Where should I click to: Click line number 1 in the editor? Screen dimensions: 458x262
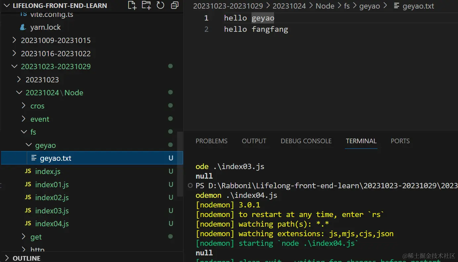(206, 18)
